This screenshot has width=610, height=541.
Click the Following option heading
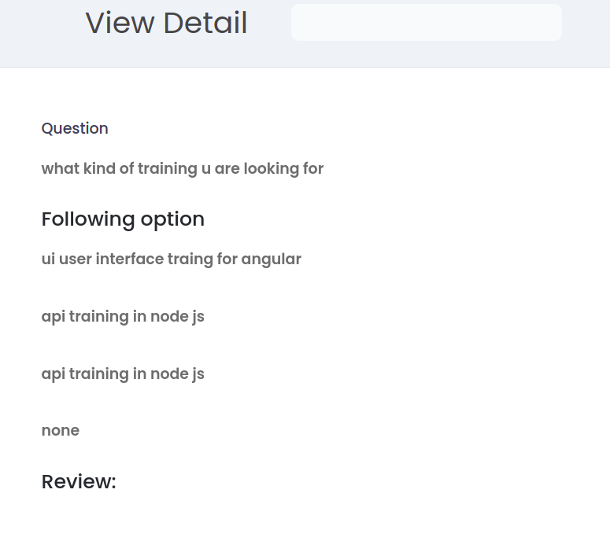click(x=123, y=219)
